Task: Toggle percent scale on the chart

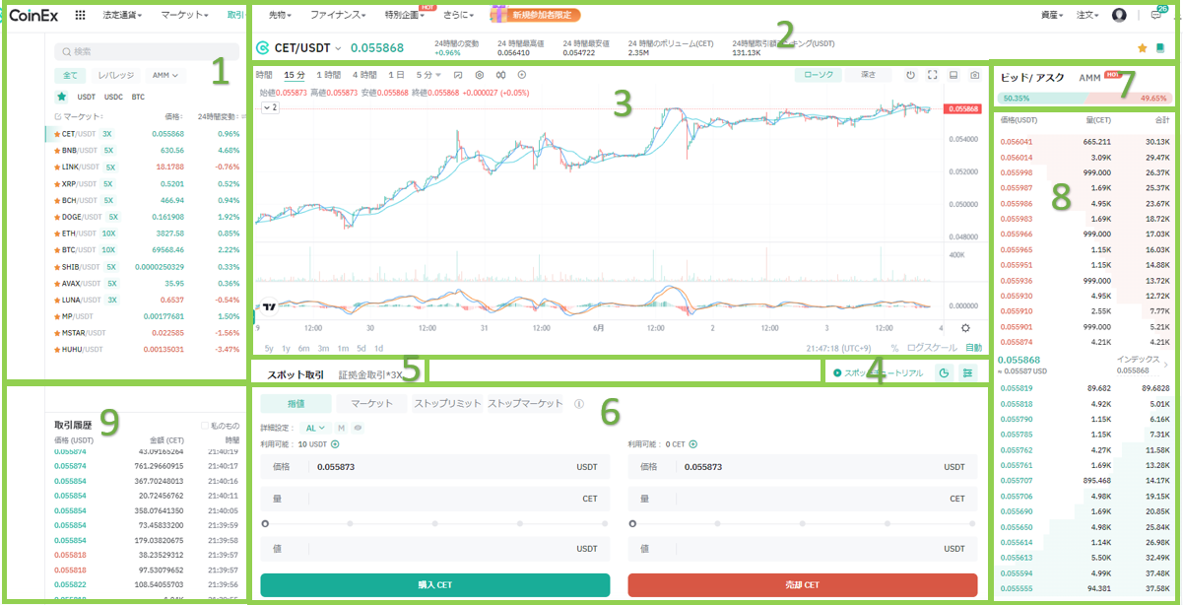Action: 894,348
